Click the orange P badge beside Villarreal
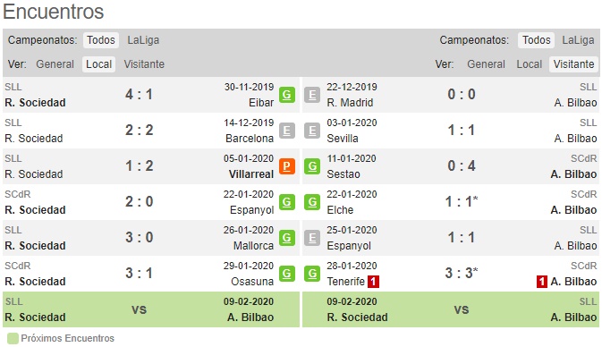This screenshot has width=602, height=347. point(287,166)
